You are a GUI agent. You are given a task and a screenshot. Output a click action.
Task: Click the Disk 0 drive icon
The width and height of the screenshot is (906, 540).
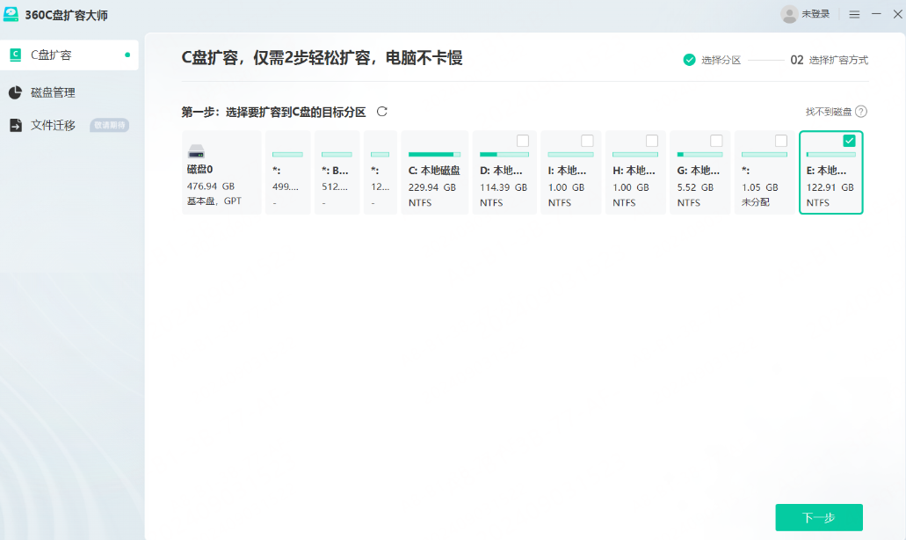(196, 151)
